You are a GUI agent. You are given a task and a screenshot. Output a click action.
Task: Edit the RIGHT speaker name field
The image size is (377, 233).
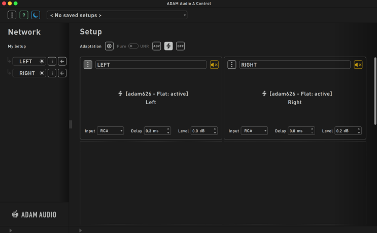pos(295,65)
